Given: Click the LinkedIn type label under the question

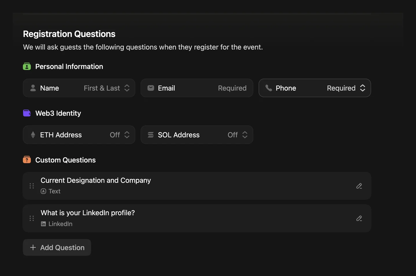Looking at the screenshot, I should tap(60, 224).
